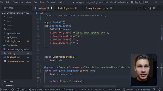Click Ln 40, Col 5 cursor position
Image resolution: width=163 pixels, height=91 pixels.
point(86,89)
